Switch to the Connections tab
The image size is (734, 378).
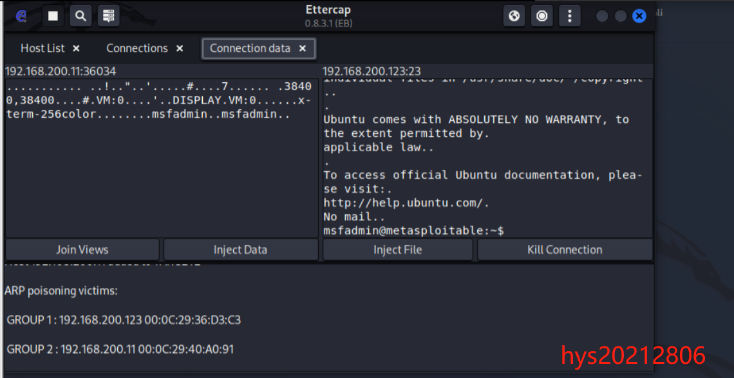pos(136,48)
